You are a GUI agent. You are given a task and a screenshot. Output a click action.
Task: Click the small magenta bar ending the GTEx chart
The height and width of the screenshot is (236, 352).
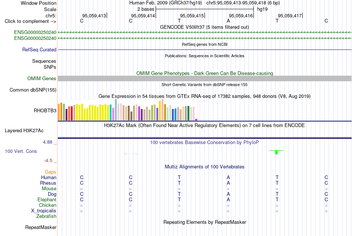click(x=196, y=120)
